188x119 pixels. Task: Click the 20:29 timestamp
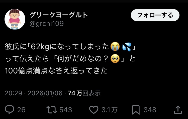pos(14,93)
